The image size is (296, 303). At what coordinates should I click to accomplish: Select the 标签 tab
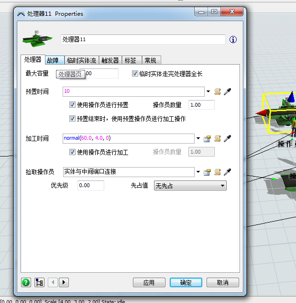[132, 60]
